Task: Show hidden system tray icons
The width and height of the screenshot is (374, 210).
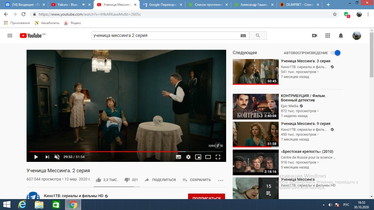Action: (324, 205)
